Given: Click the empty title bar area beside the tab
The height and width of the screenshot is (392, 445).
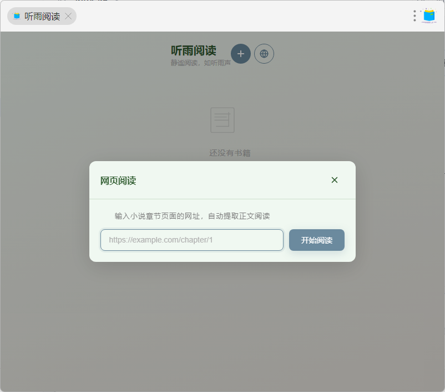Looking at the screenshot, I should pos(241,16).
